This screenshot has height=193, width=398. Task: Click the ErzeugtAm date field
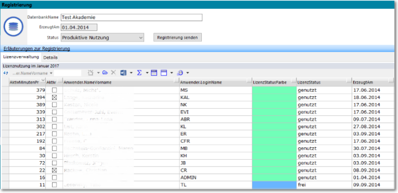[x=79, y=28]
